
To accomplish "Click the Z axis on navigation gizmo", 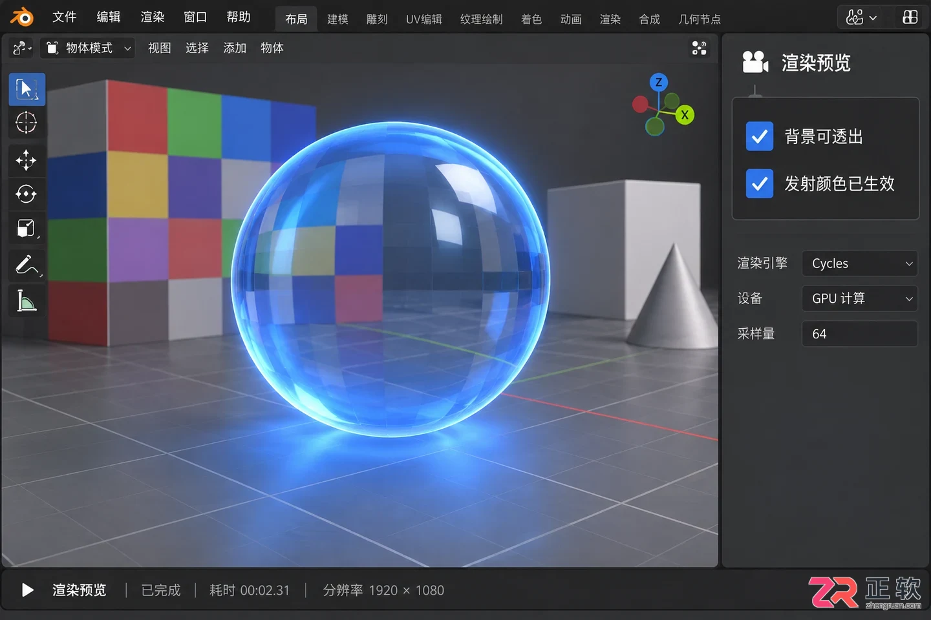I will tap(659, 82).
